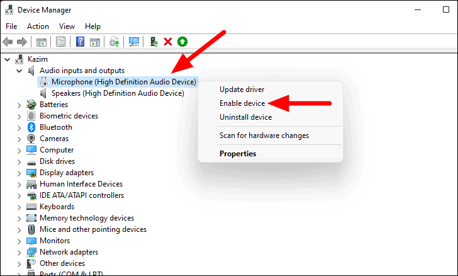
Task: Collapse the Kazim root node
Action: point(8,59)
